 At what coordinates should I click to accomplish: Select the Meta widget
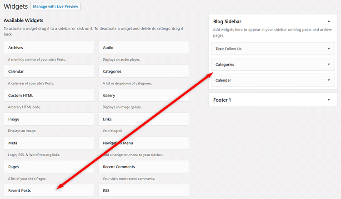(x=49, y=143)
